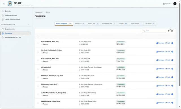Tick checkbox for Zulfaa Ariyani row
This screenshot has height=109, width=181.
38,94
